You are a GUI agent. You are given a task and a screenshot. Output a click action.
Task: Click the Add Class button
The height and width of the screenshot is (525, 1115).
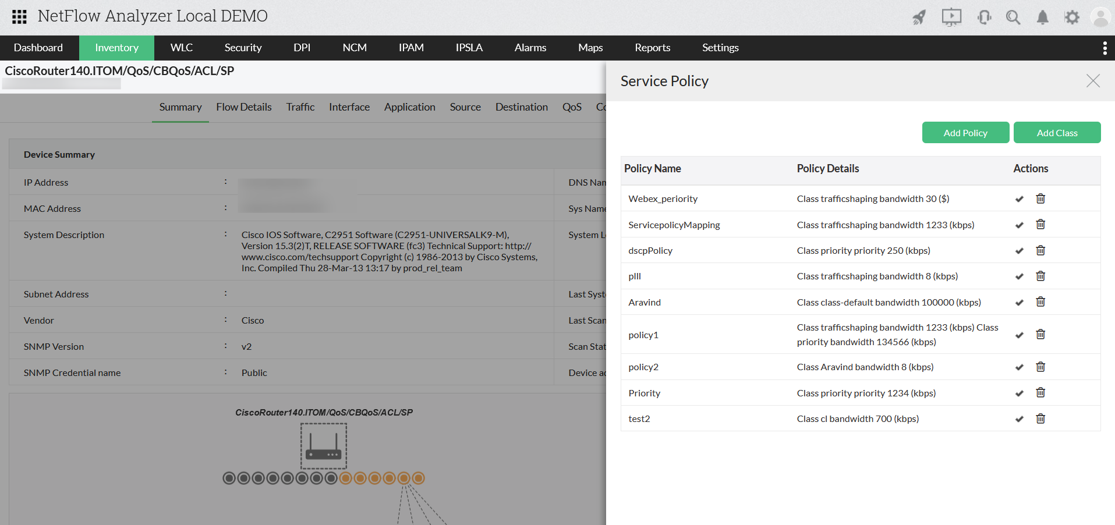point(1057,133)
